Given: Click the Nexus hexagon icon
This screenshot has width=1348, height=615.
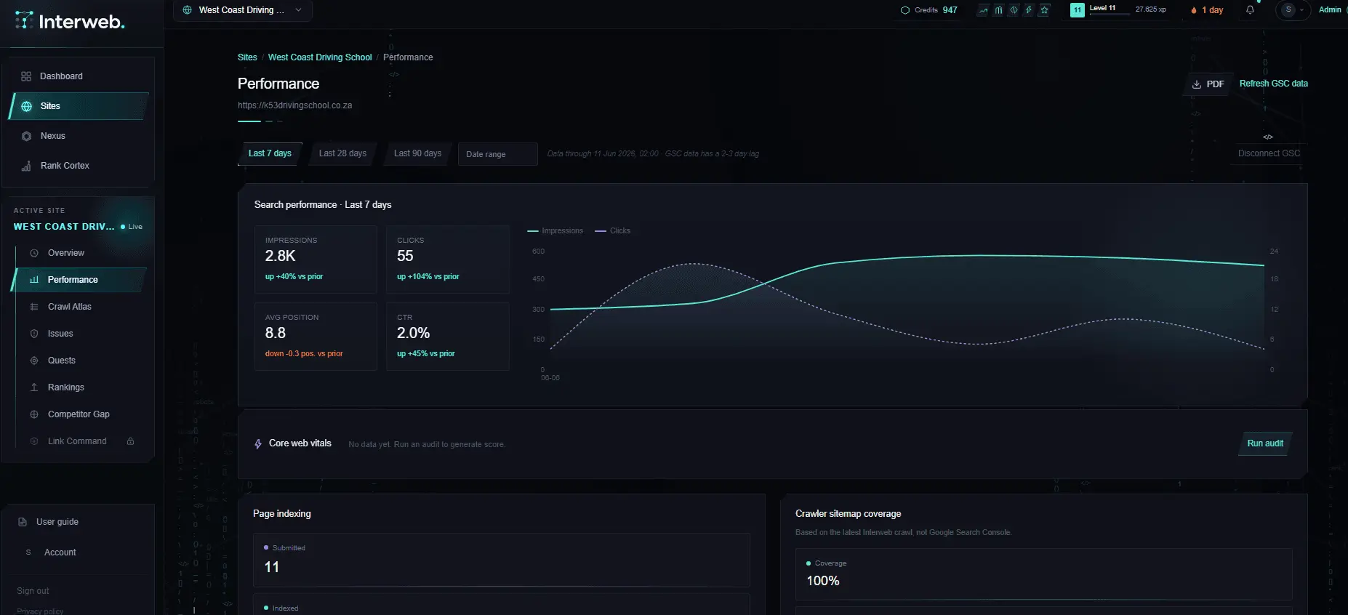Looking at the screenshot, I should coord(26,136).
